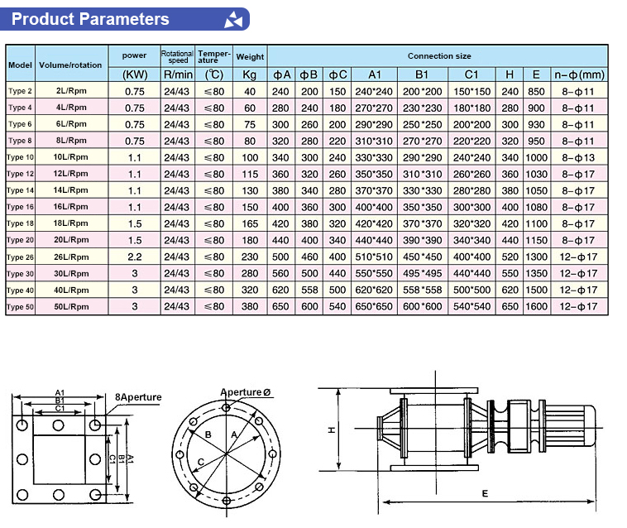Click C1 value 540*540 in Type 50 row

coord(471,307)
